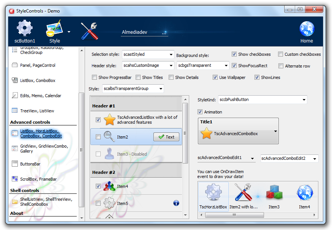
Task: Select the Edits, Memo, Calendar icon
Action: (14, 95)
